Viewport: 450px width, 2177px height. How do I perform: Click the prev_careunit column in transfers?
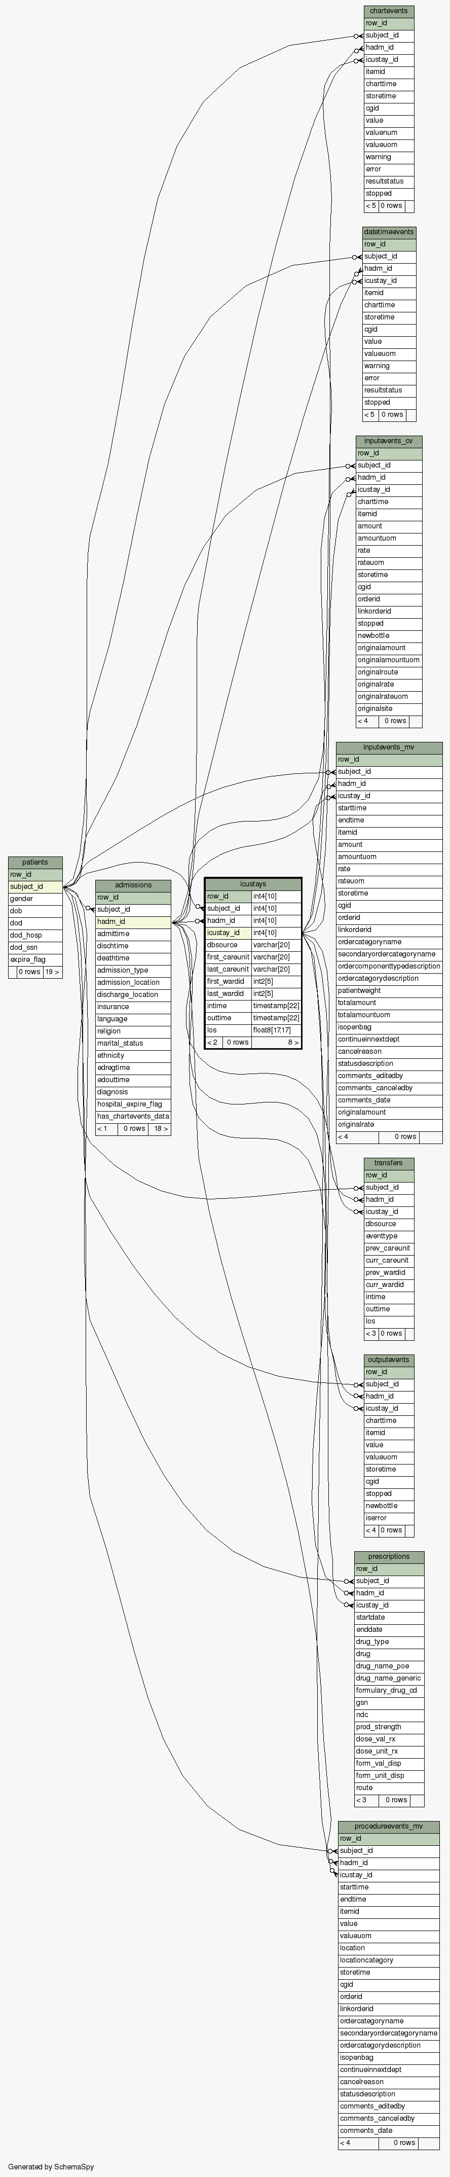pos(388,1248)
